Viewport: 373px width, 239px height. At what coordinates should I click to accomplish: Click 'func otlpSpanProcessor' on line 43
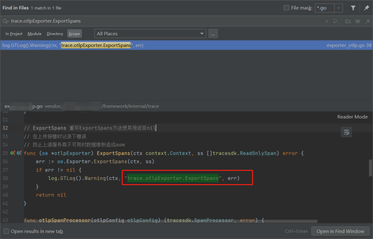57,220
